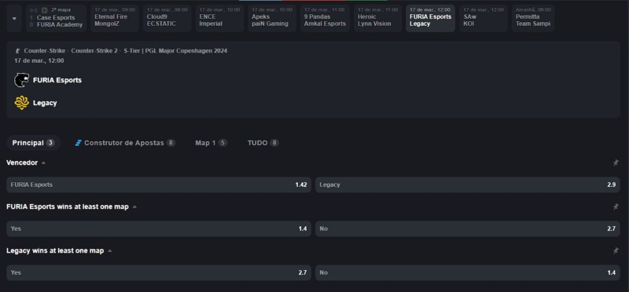
Task: Switch to the Principal tab
Action: [x=33, y=143]
